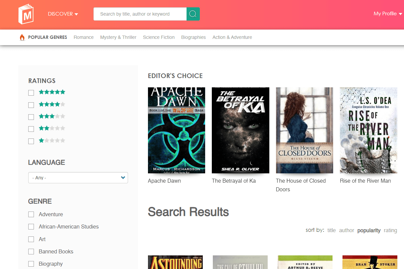Screen dimensions: 404x269
Task: Enable the one-star ratings filter
Action: pos(31,141)
